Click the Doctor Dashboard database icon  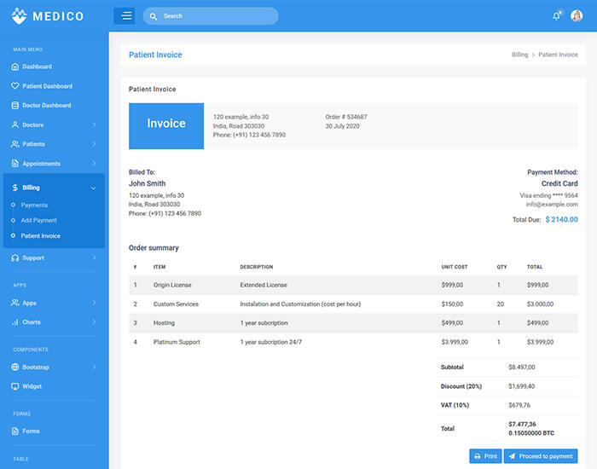(14, 106)
